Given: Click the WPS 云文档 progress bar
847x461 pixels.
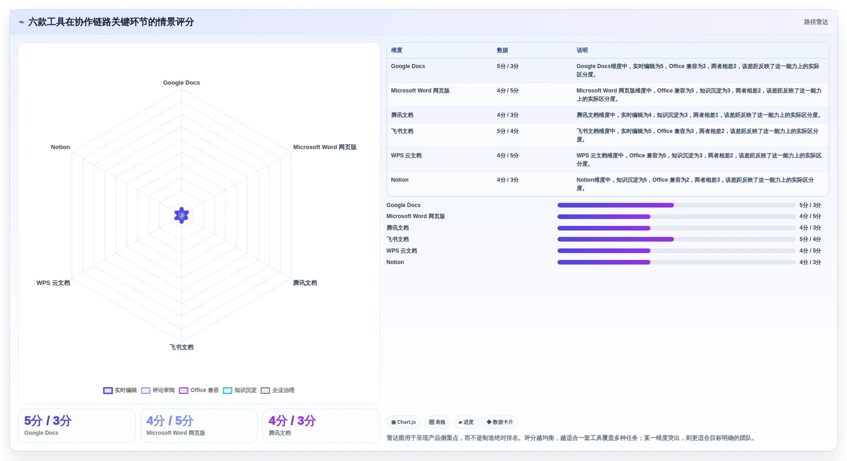Looking at the screenshot, I should [x=676, y=251].
